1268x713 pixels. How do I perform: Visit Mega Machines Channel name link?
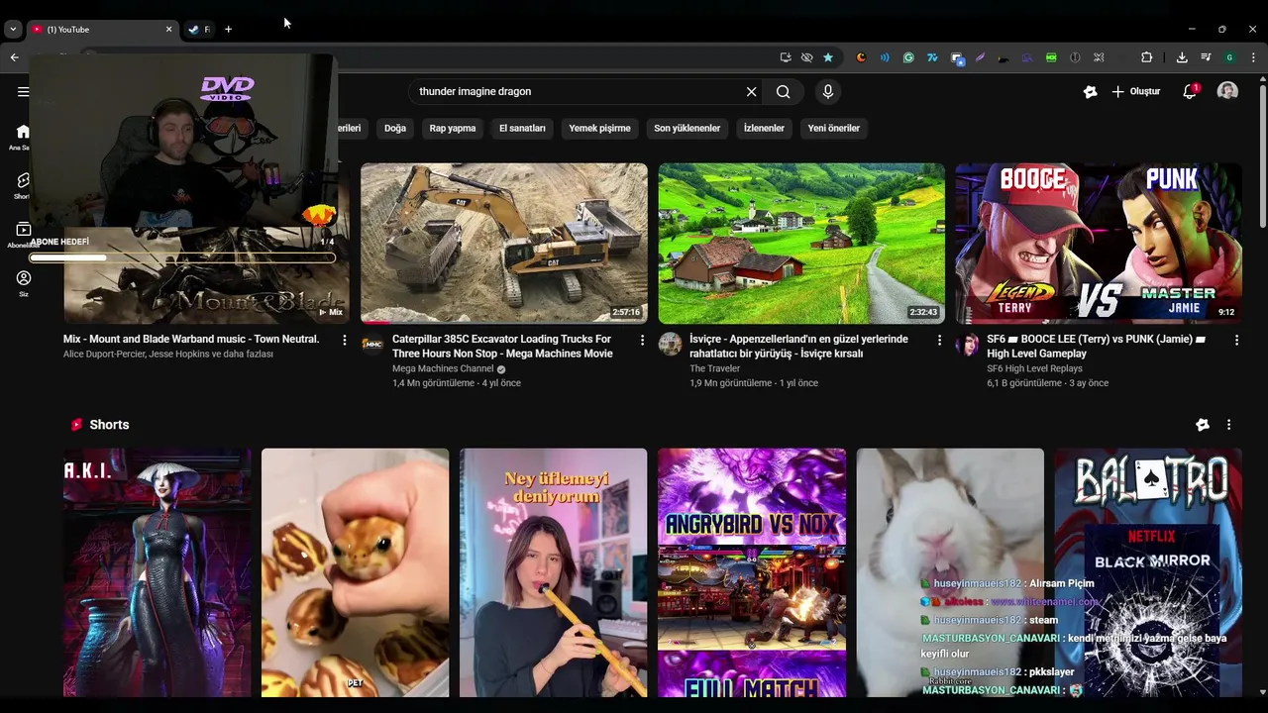click(x=443, y=368)
